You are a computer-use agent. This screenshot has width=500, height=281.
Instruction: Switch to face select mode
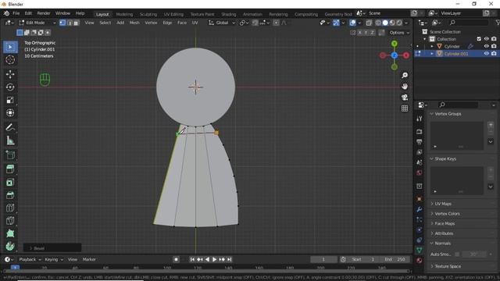[76, 23]
